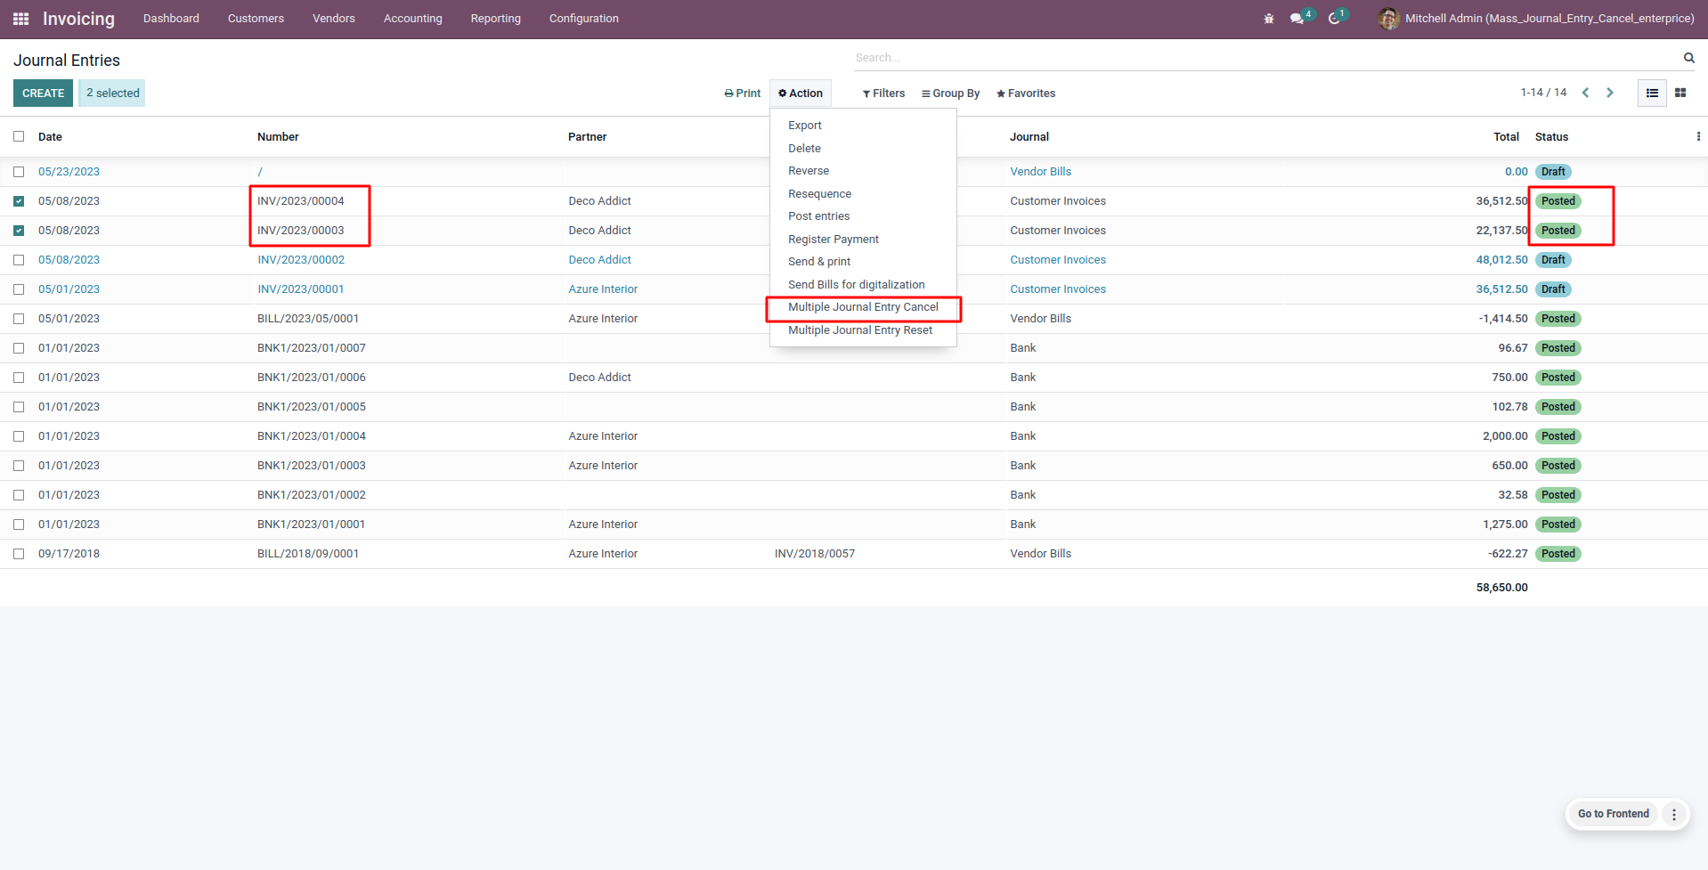Select Send & print action
Screen dimensions: 1708x870
pos(863,262)
